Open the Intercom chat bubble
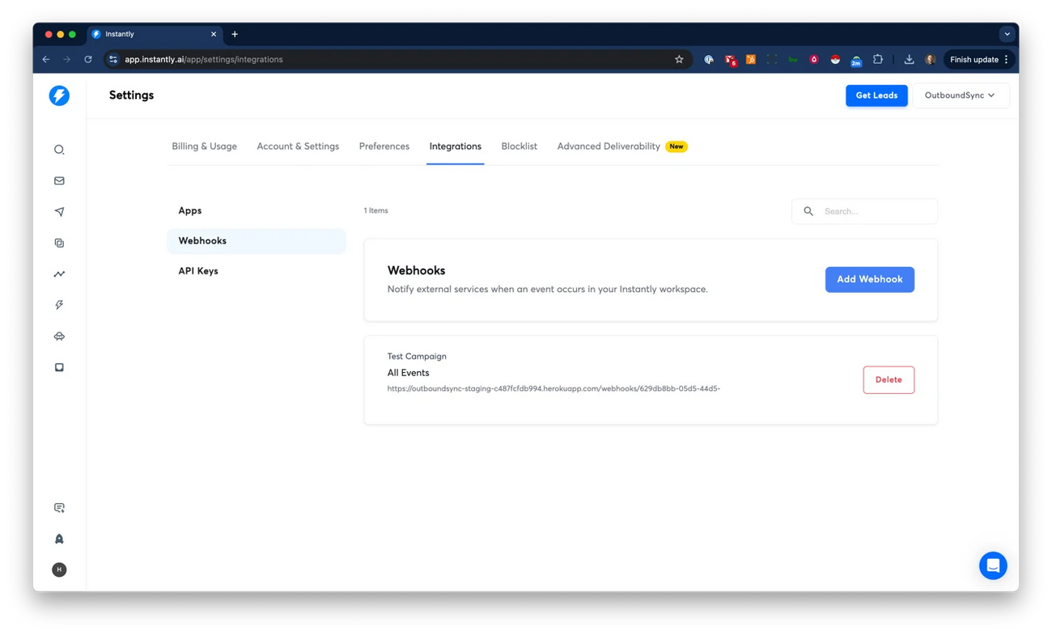 (x=993, y=565)
